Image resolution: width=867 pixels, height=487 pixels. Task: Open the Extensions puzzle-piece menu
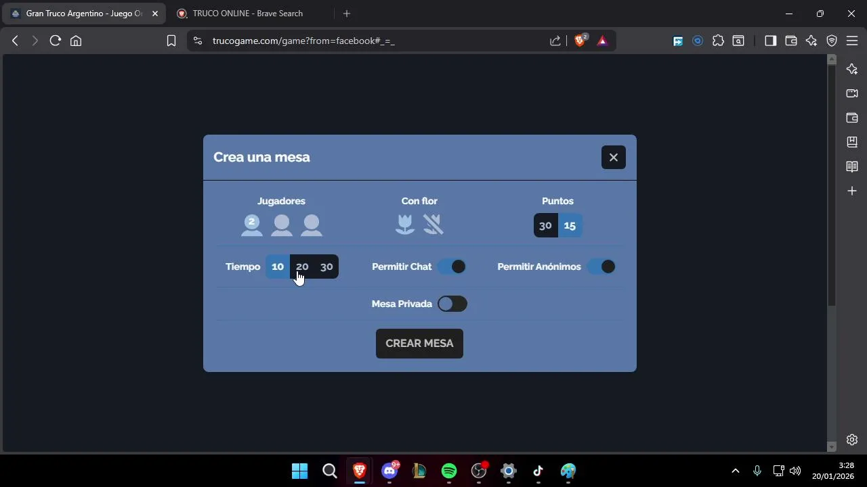(x=718, y=41)
